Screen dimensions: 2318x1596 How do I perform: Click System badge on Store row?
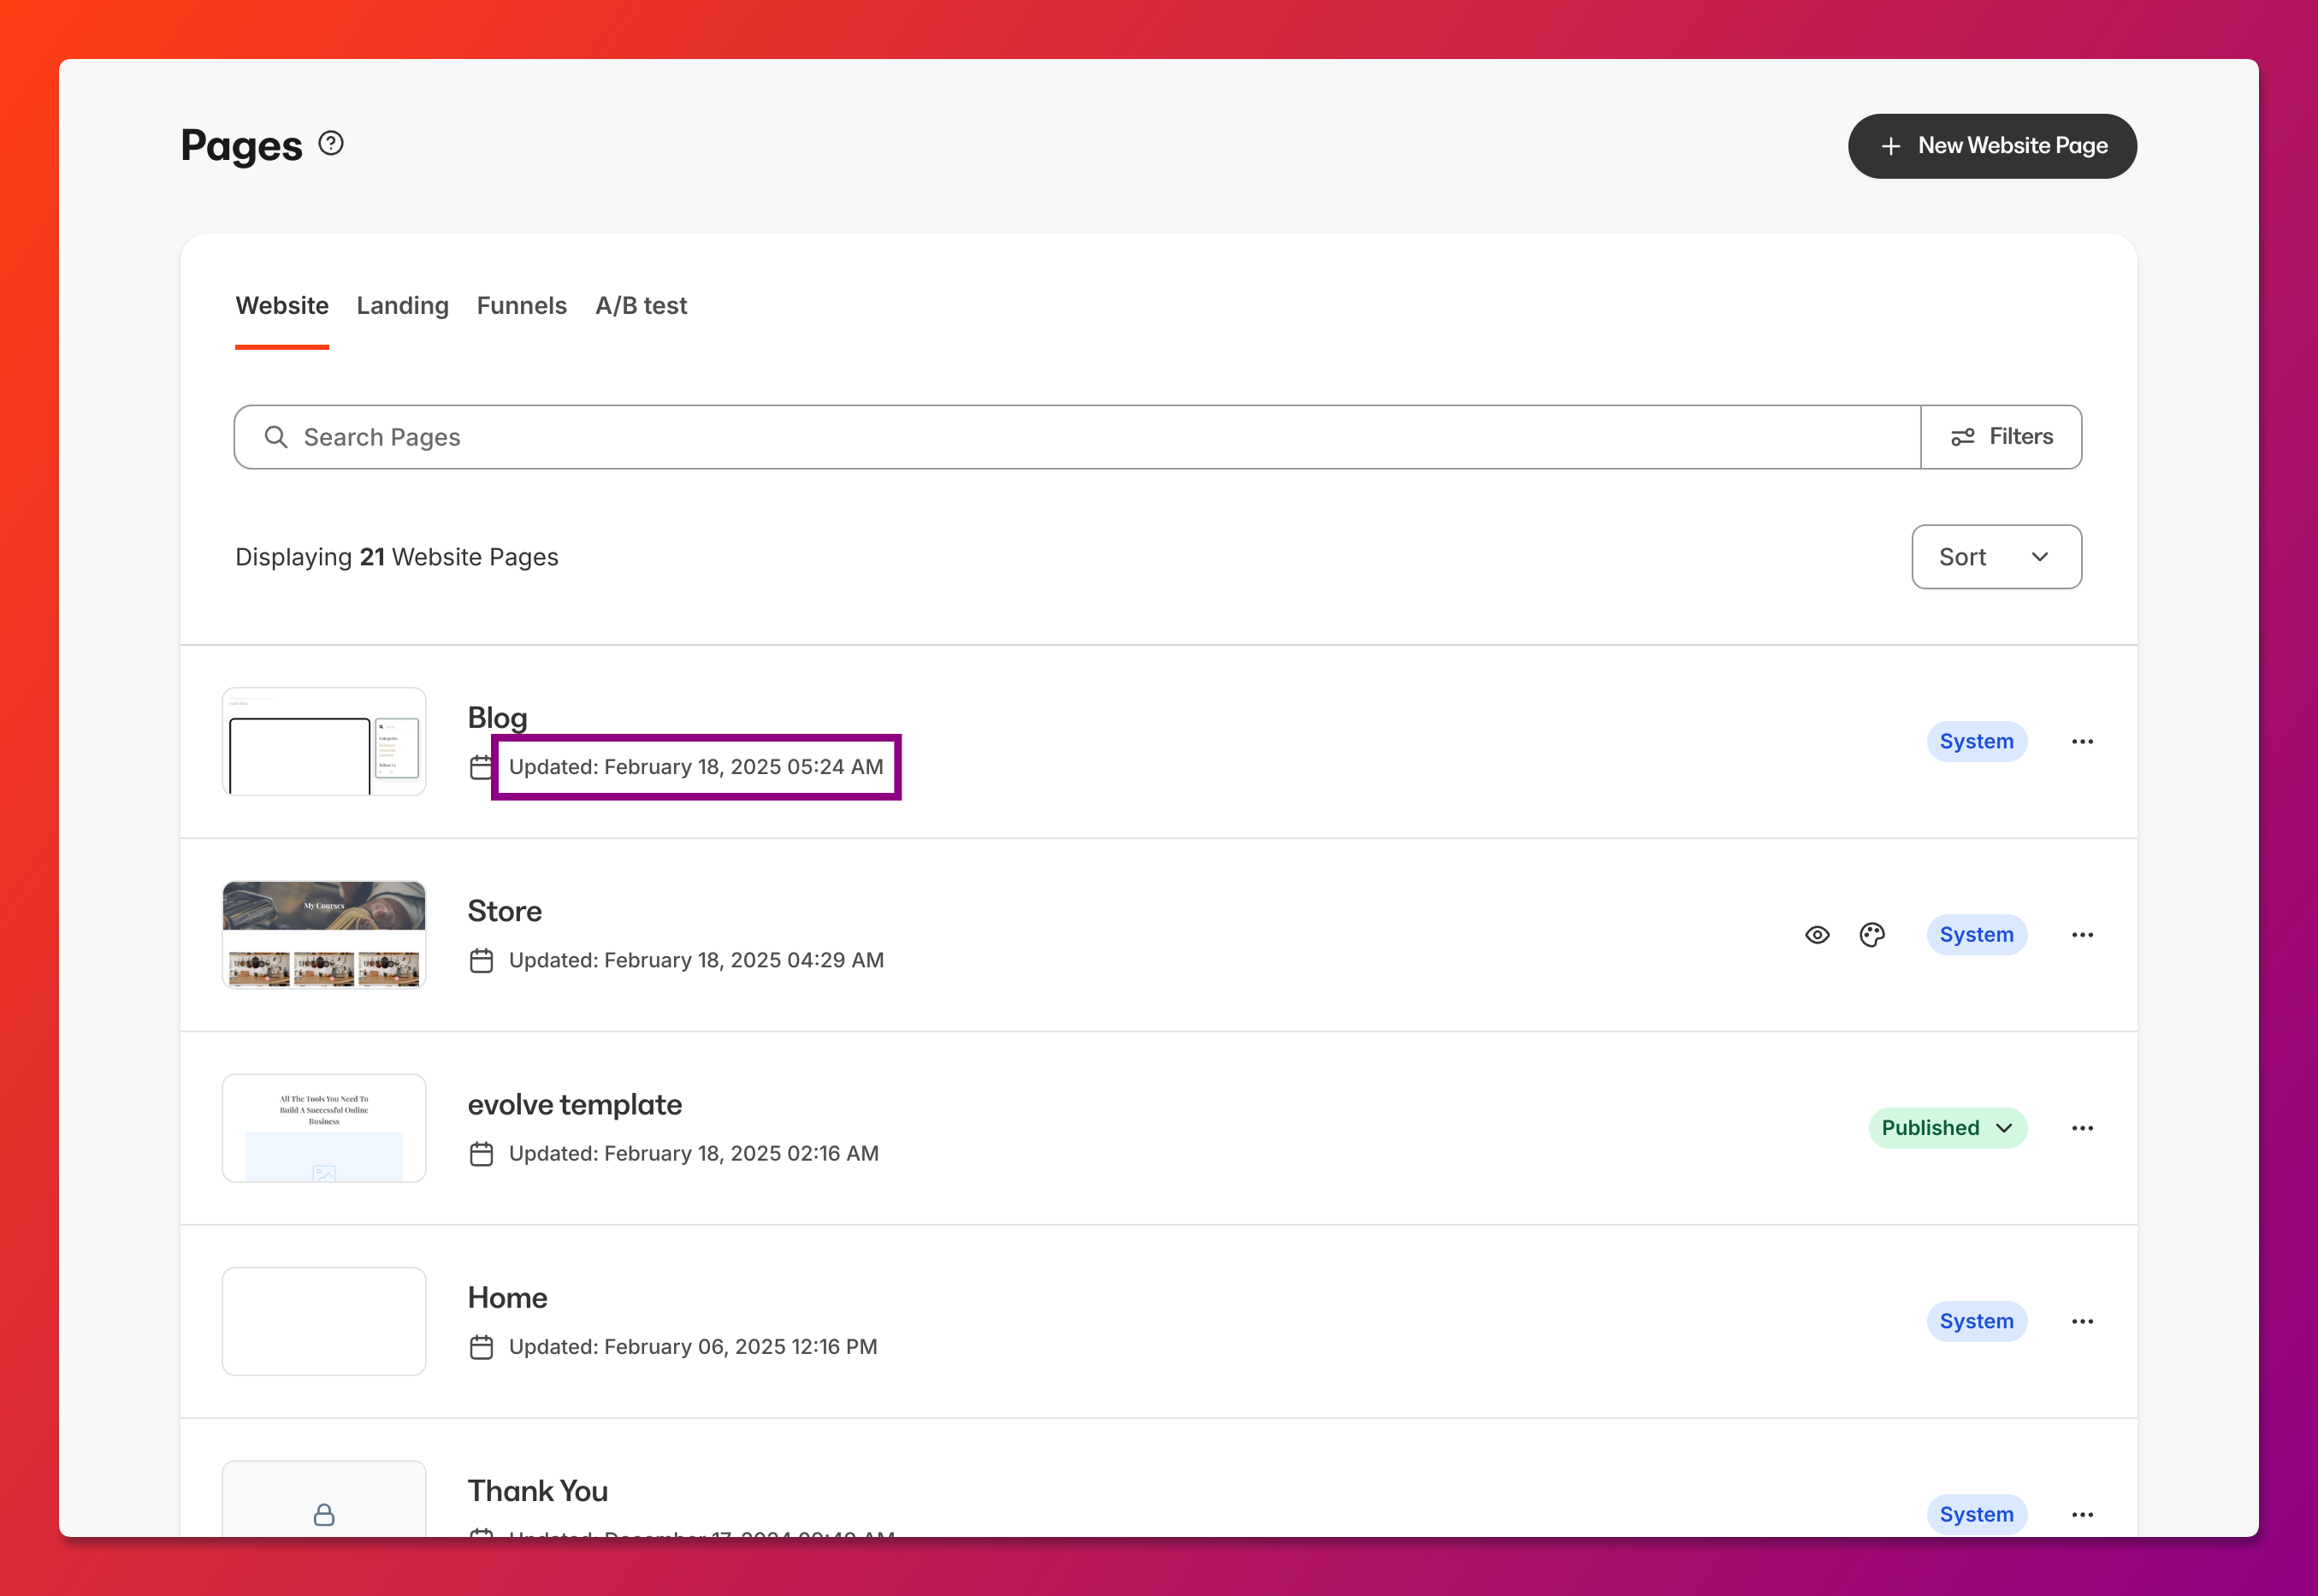click(x=1977, y=935)
